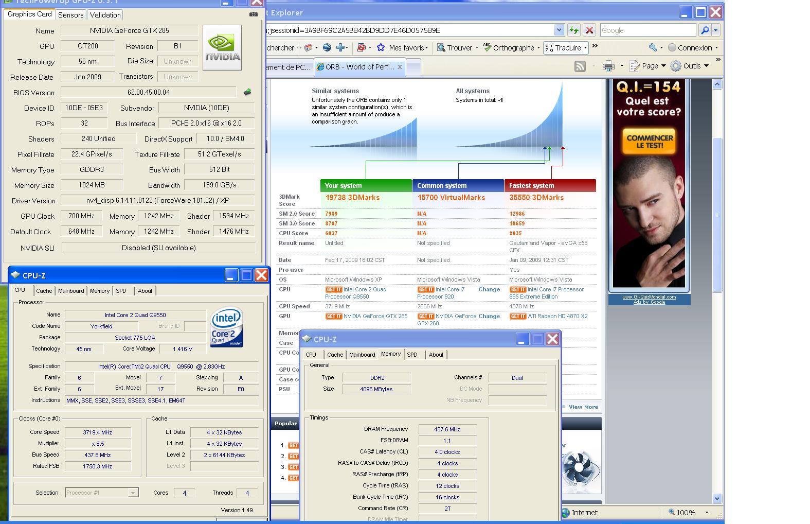Click the NVIDIA logo in GPU-Z

[222, 47]
